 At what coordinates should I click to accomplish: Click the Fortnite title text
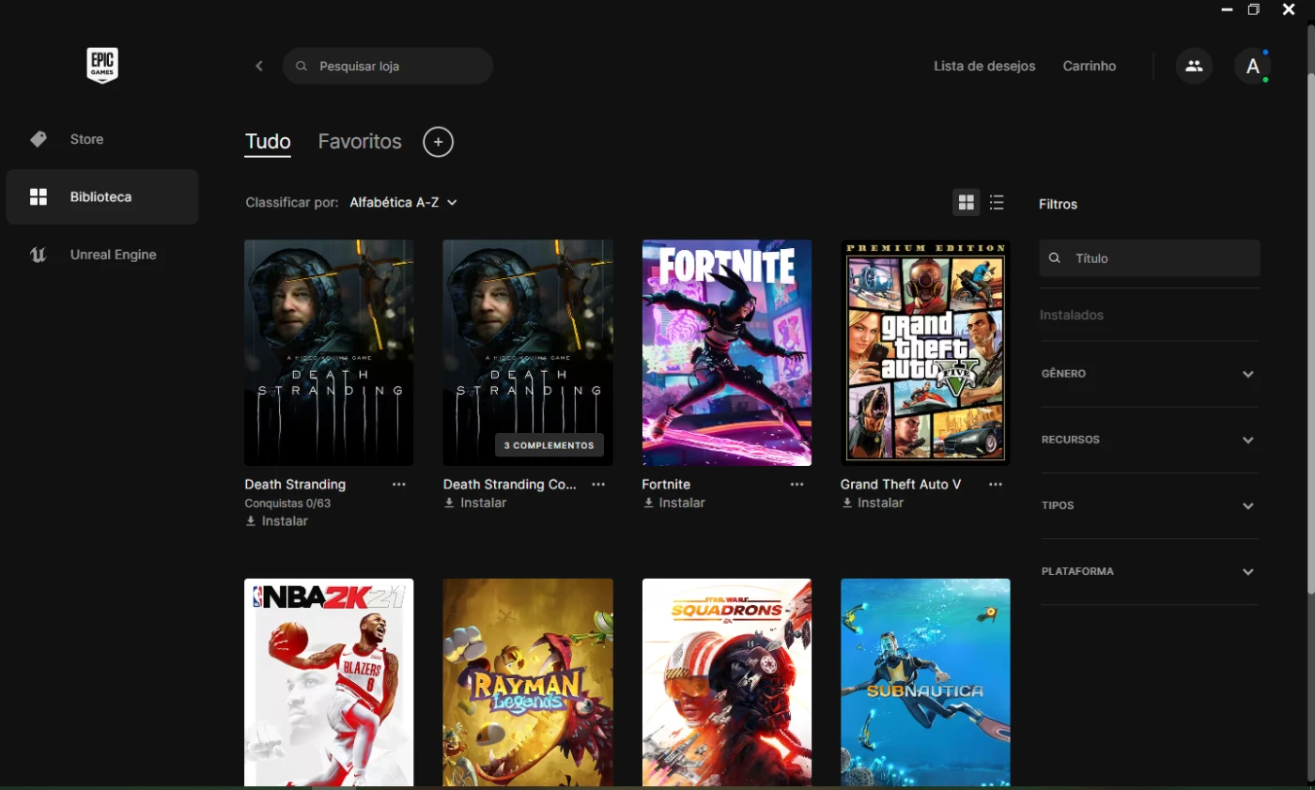click(x=666, y=485)
